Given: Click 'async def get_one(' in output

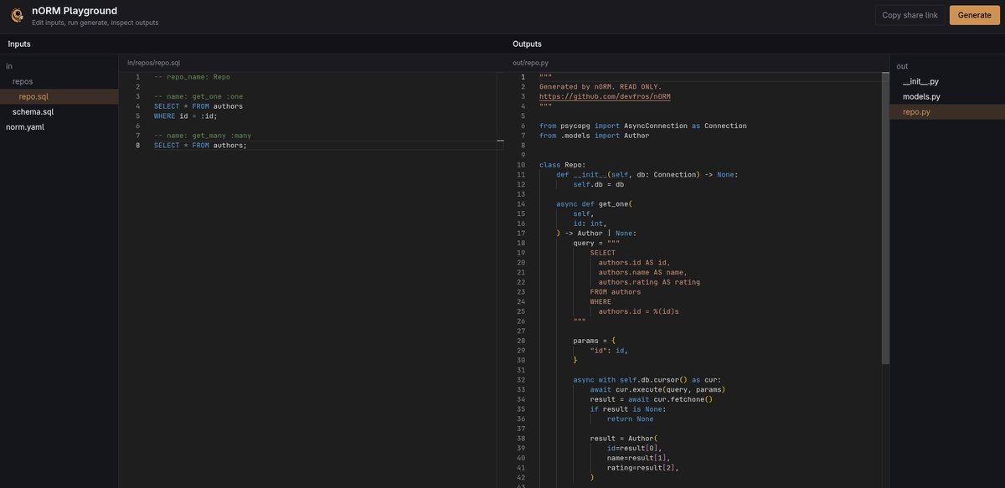Looking at the screenshot, I should (594, 203).
